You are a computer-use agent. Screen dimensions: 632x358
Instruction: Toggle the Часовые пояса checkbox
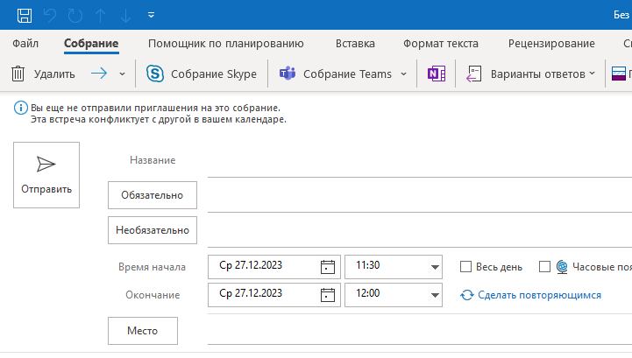544,267
